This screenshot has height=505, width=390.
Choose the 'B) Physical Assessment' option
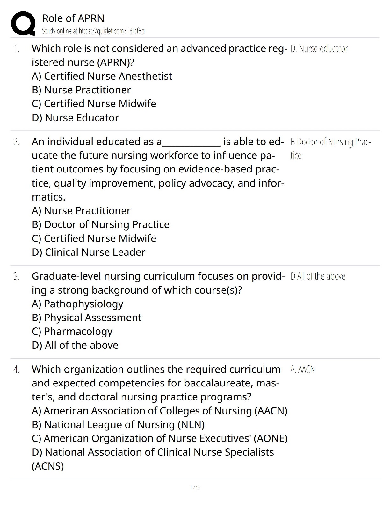[x=87, y=318]
